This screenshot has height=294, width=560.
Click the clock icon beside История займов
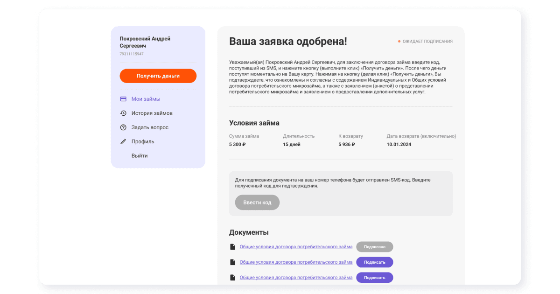123,113
